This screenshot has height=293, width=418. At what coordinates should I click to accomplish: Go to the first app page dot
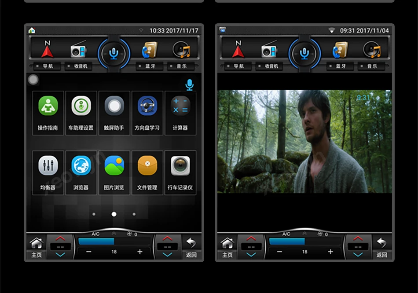(94, 214)
